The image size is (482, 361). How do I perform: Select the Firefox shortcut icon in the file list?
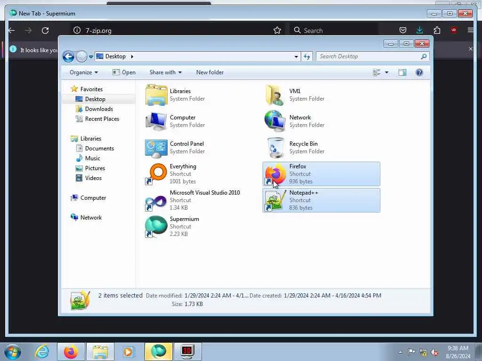(275, 174)
